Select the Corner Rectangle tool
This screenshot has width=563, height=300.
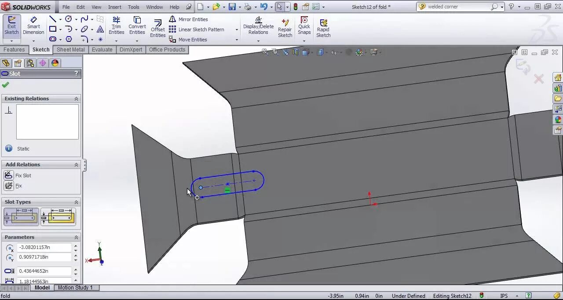pos(53,29)
